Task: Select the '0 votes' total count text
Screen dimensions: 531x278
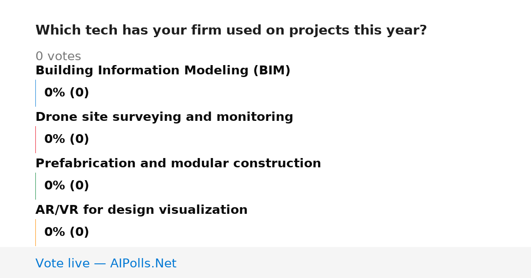Action: pos(58,57)
